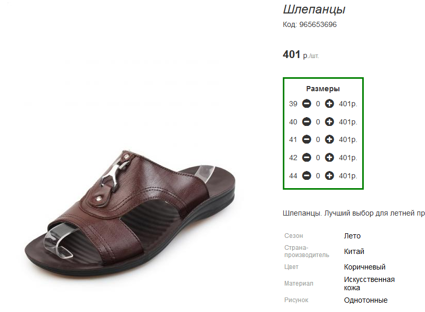Viewport: 425px width, 312px height.
Task: Increase quantity for size 39
Action: [x=330, y=103]
